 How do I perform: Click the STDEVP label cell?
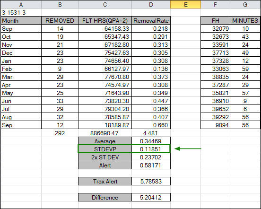105,149
